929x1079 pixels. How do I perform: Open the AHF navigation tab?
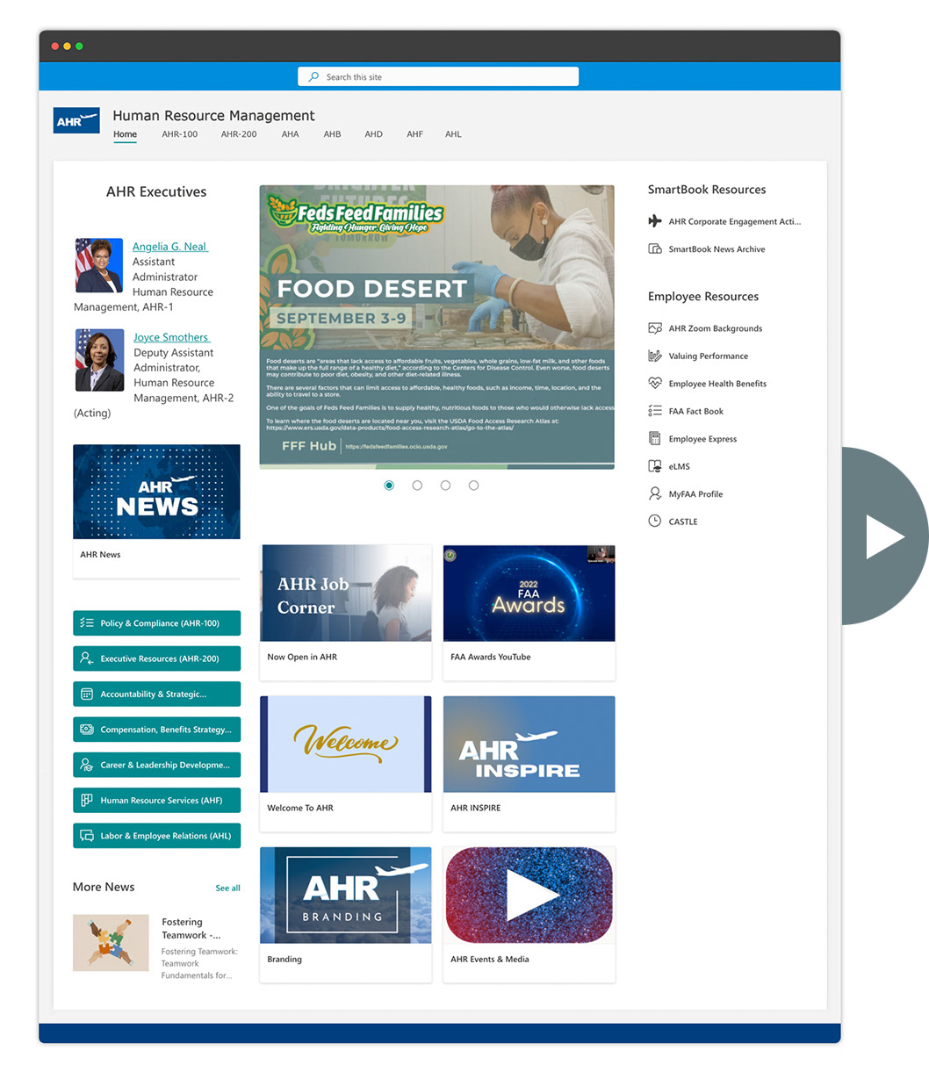(x=414, y=133)
